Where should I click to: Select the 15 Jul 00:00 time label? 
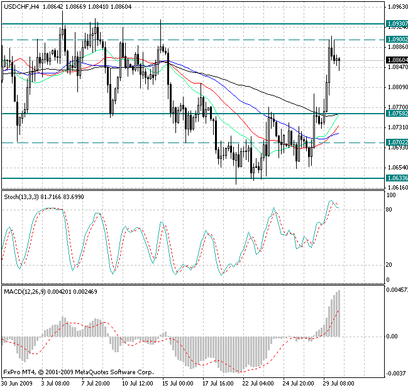(177, 382)
